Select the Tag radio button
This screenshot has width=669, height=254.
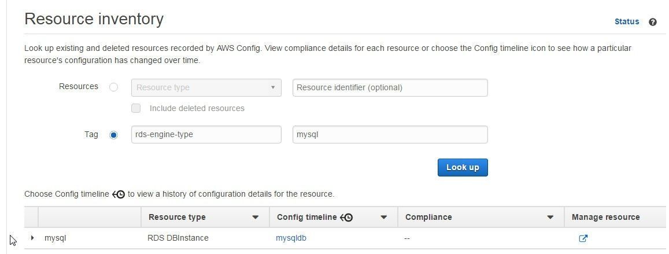pos(113,135)
